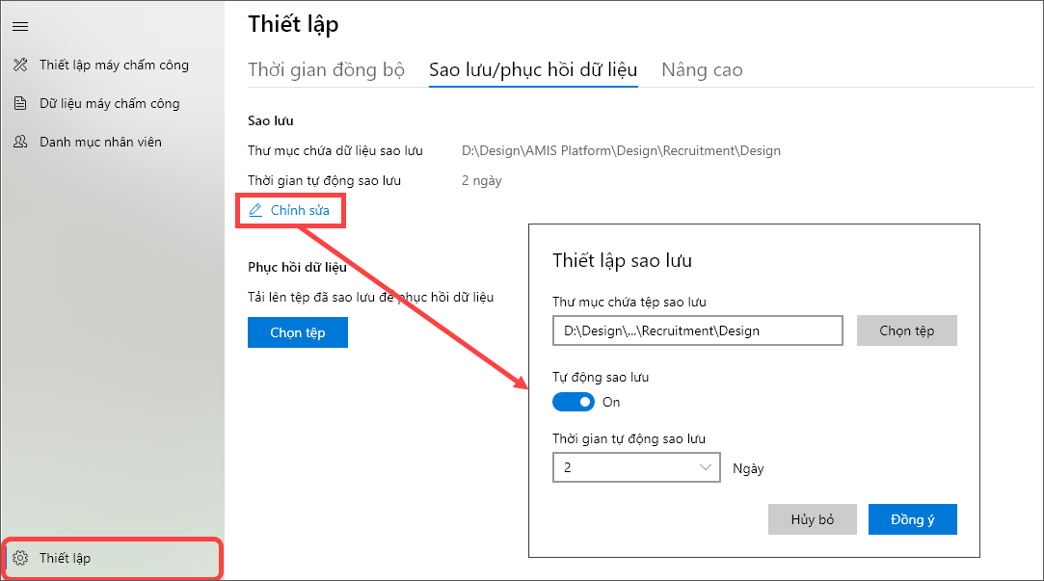Open Danh mục nhân viên in sidebar
Screen dimensions: 1044x581
(x=112, y=142)
